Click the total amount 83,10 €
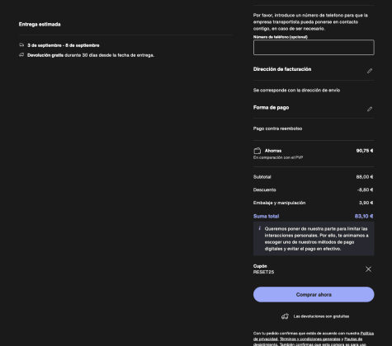 [364, 217]
